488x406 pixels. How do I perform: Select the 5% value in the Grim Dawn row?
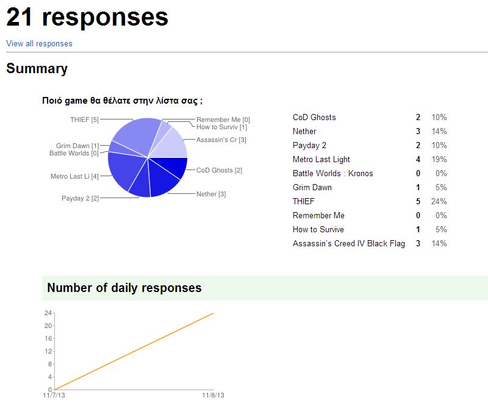pyautogui.click(x=441, y=187)
